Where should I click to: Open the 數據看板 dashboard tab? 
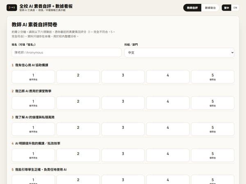coord(210,8)
